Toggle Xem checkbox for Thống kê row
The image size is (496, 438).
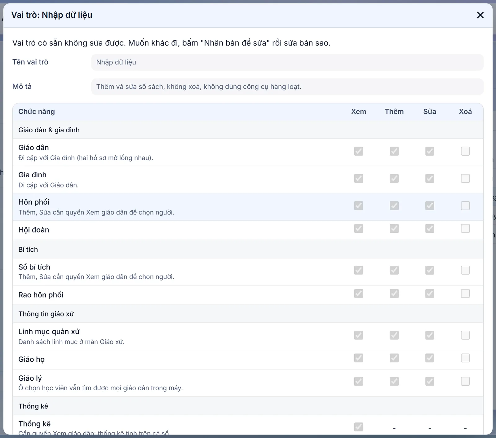359,427
